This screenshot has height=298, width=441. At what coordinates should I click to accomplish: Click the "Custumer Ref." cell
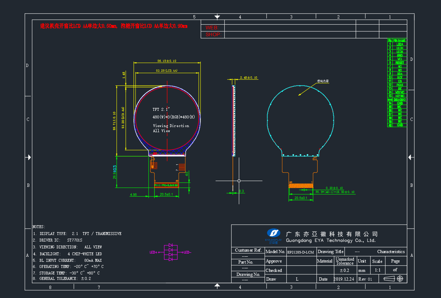point(248,250)
